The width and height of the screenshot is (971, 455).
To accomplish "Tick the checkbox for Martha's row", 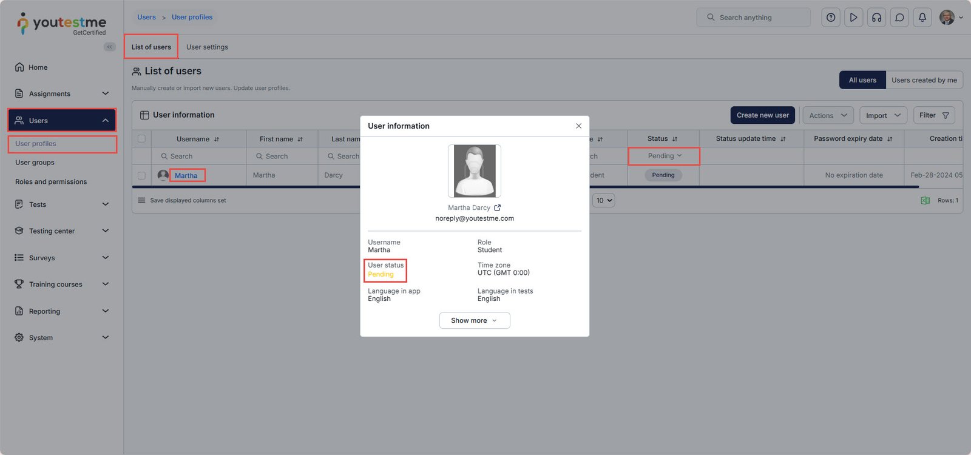I will (x=141, y=175).
